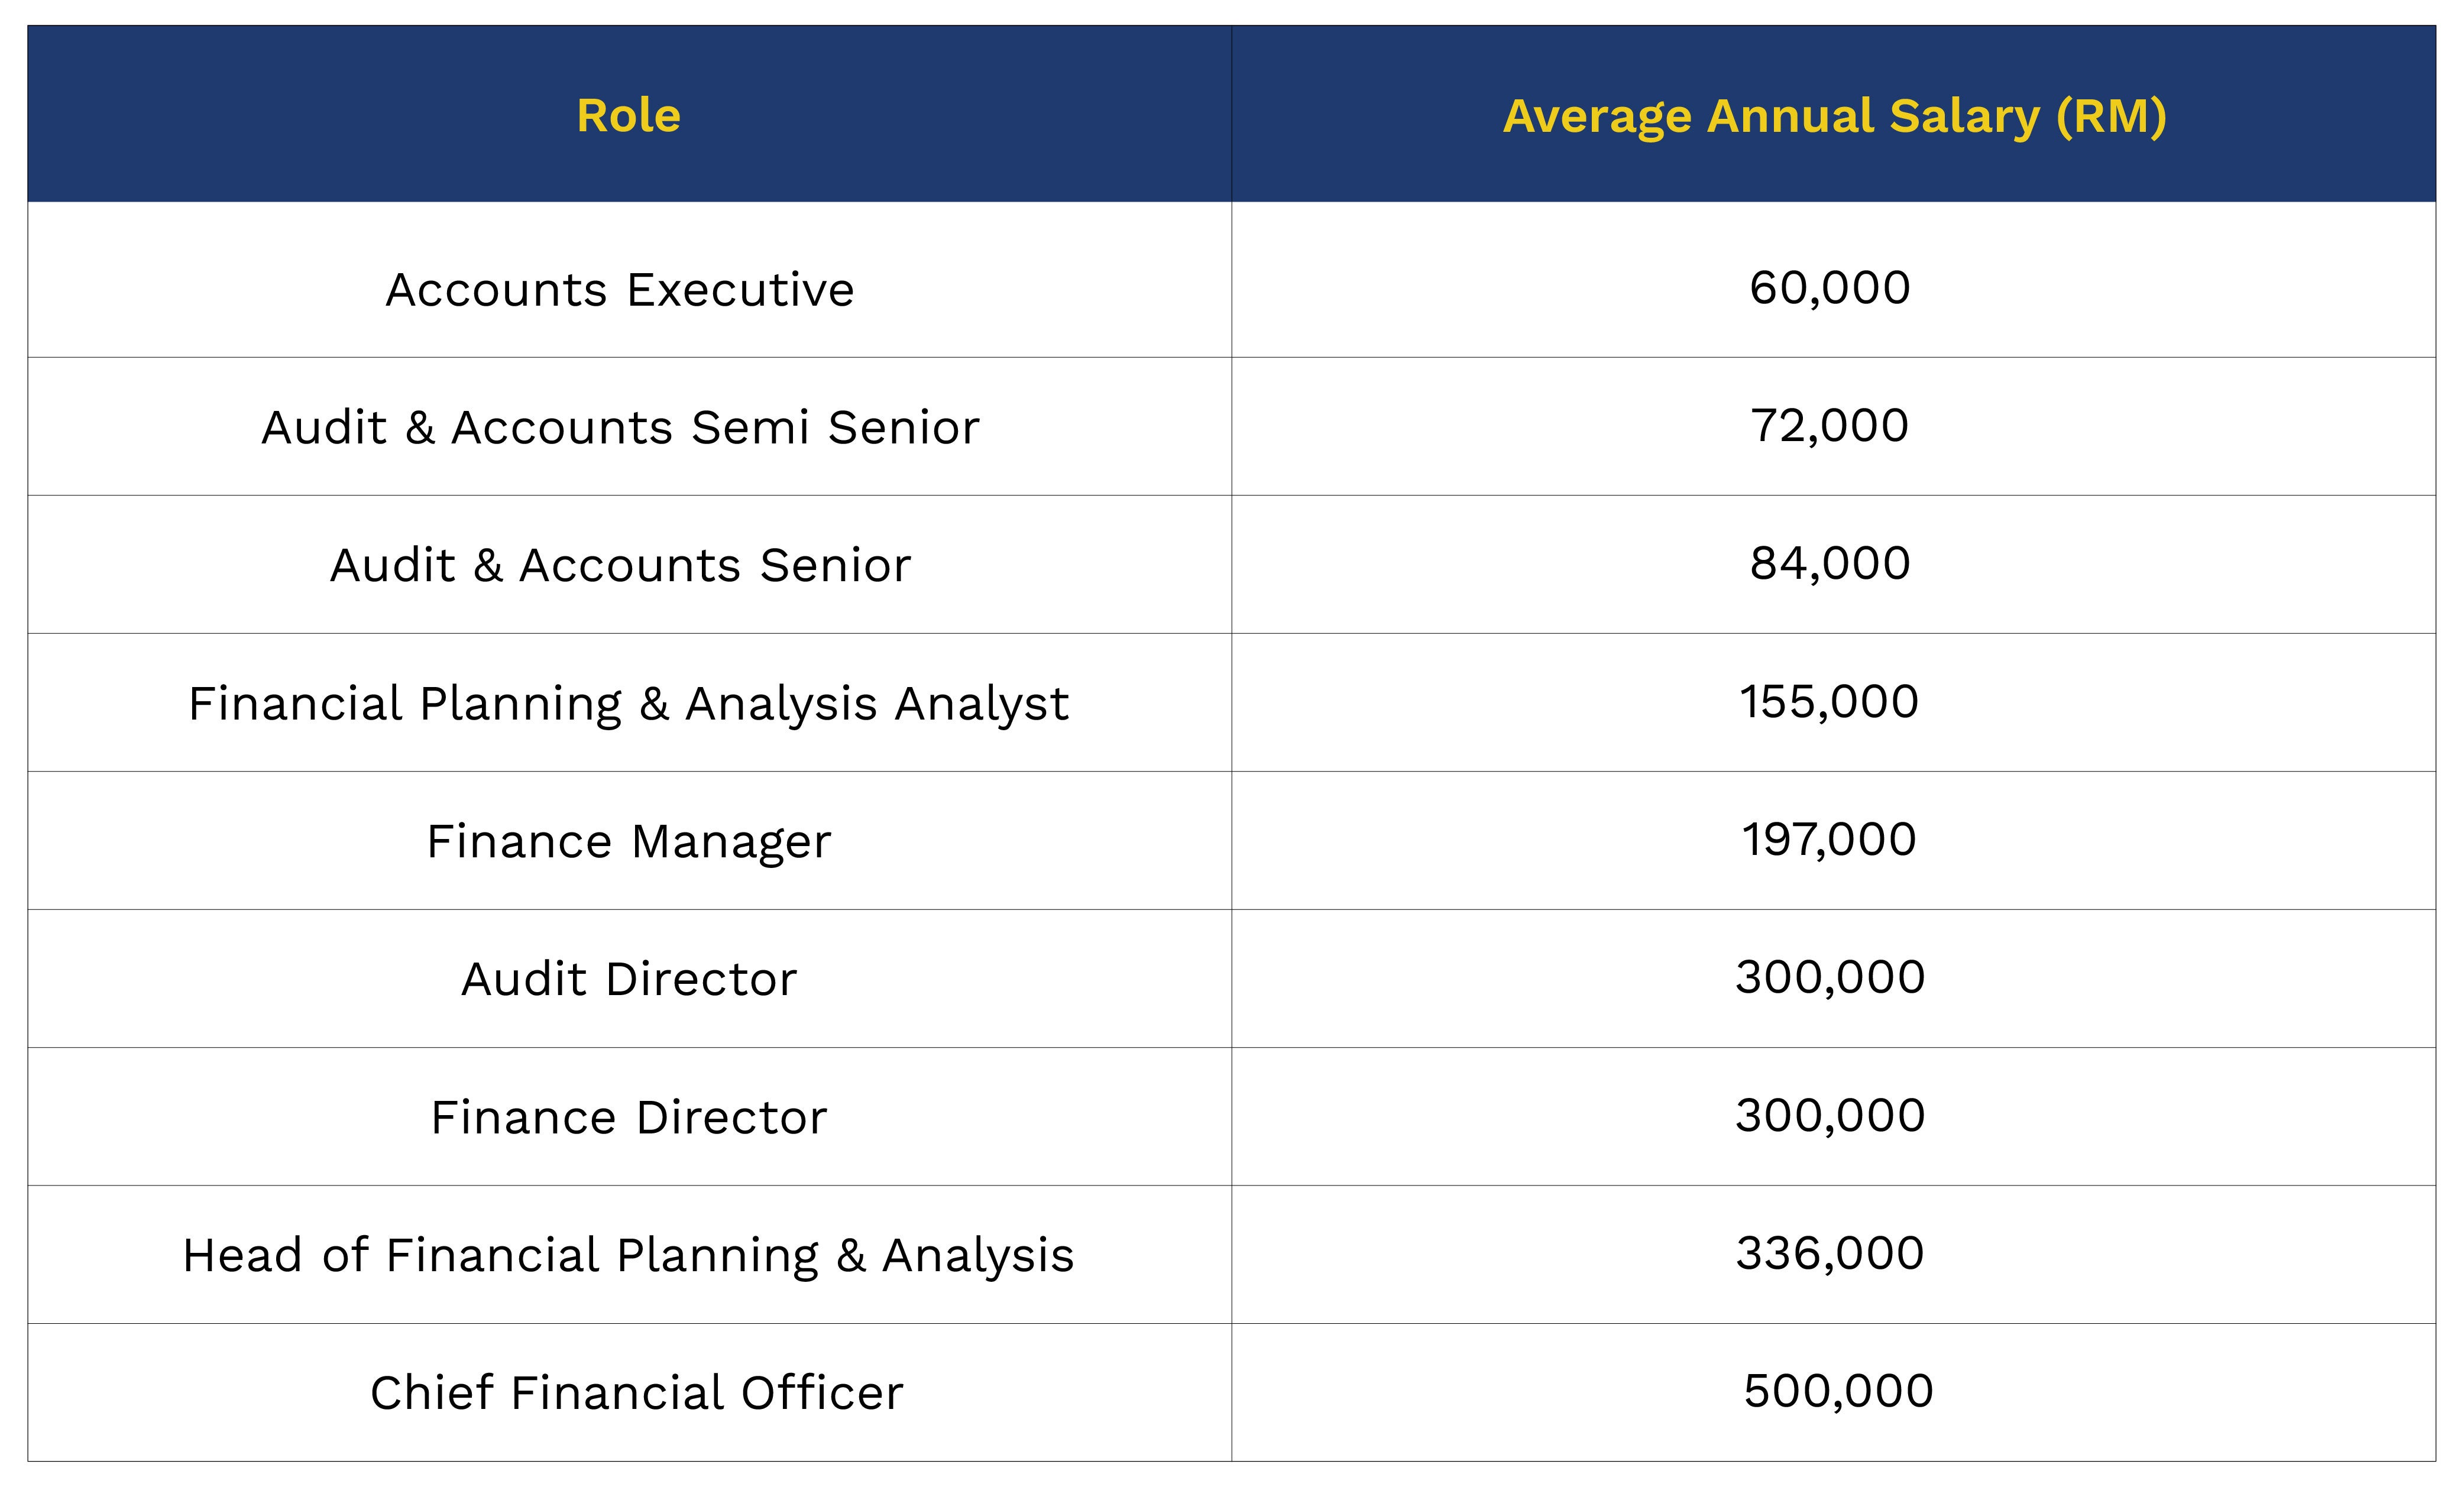Image resolution: width=2464 pixels, height=1487 pixels.
Task: Select the 72,000 salary value
Action: [1830, 426]
